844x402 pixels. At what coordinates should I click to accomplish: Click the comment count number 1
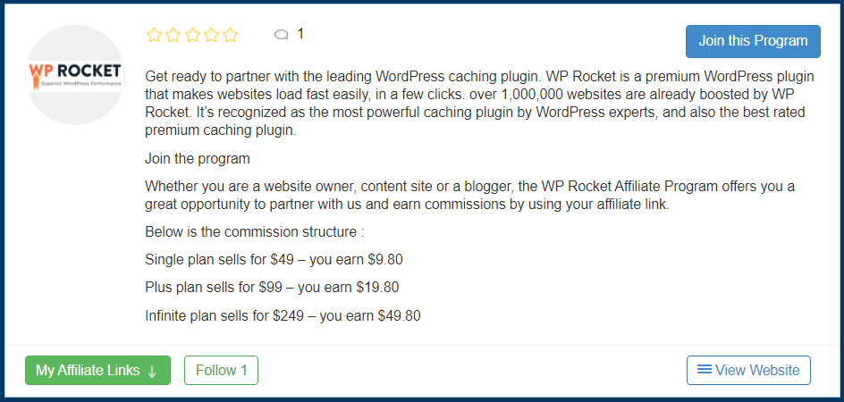tap(300, 34)
